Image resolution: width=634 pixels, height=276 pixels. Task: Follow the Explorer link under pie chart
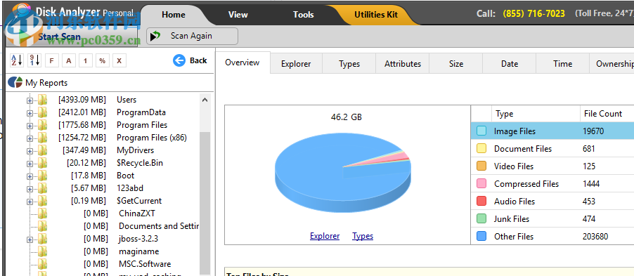(325, 236)
